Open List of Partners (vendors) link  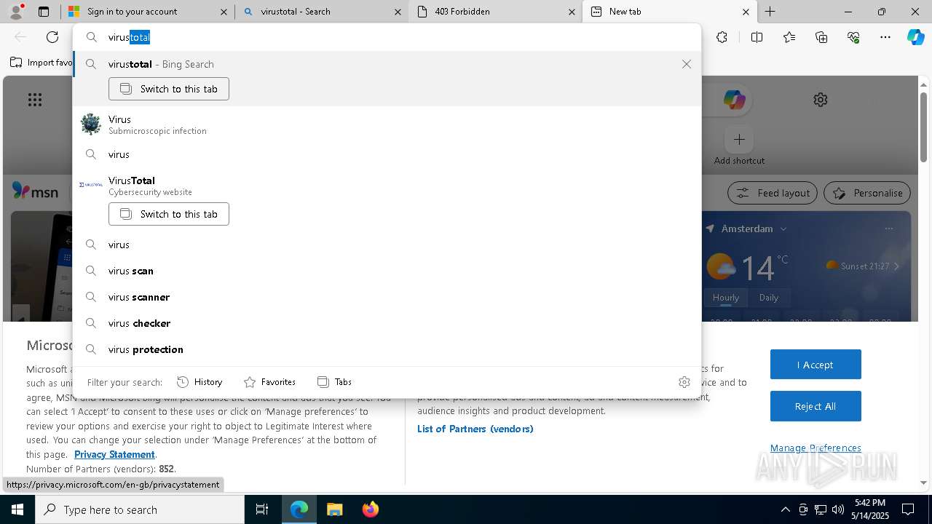pos(475,429)
